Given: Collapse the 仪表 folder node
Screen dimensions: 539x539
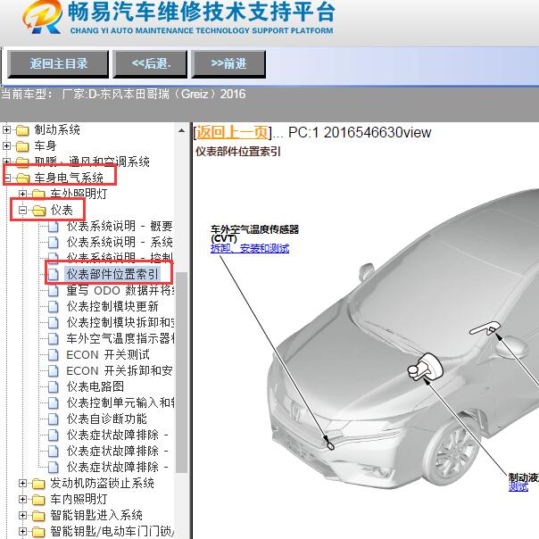Looking at the screenshot, I should [x=22, y=210].
